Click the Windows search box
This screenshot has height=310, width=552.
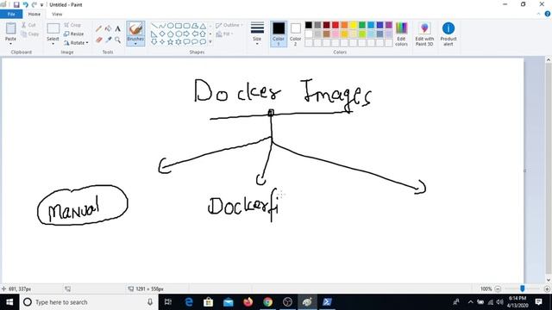(88, 302)
